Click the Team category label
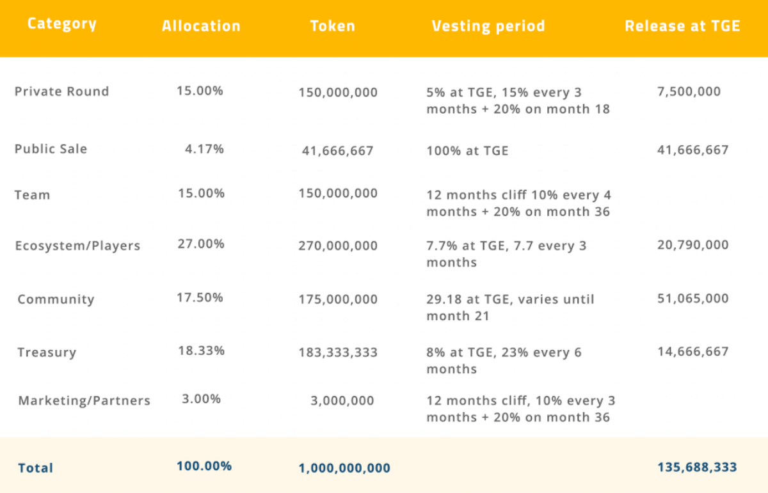This screenshot has width=768, height=493. click(x=32, y=195)
